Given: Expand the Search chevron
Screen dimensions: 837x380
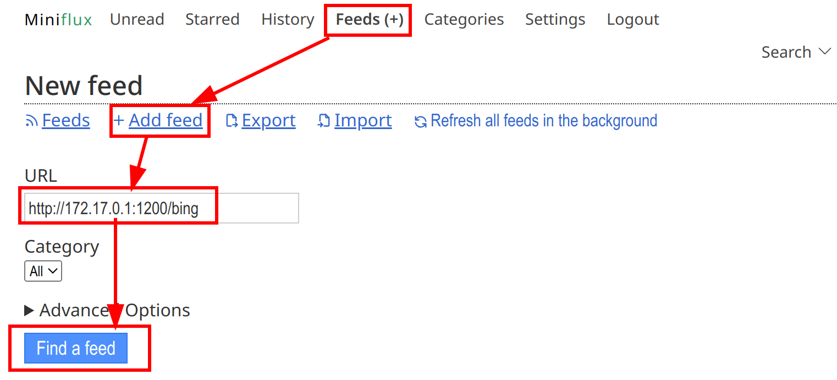Looking at the screenshot, I should 825,52.
